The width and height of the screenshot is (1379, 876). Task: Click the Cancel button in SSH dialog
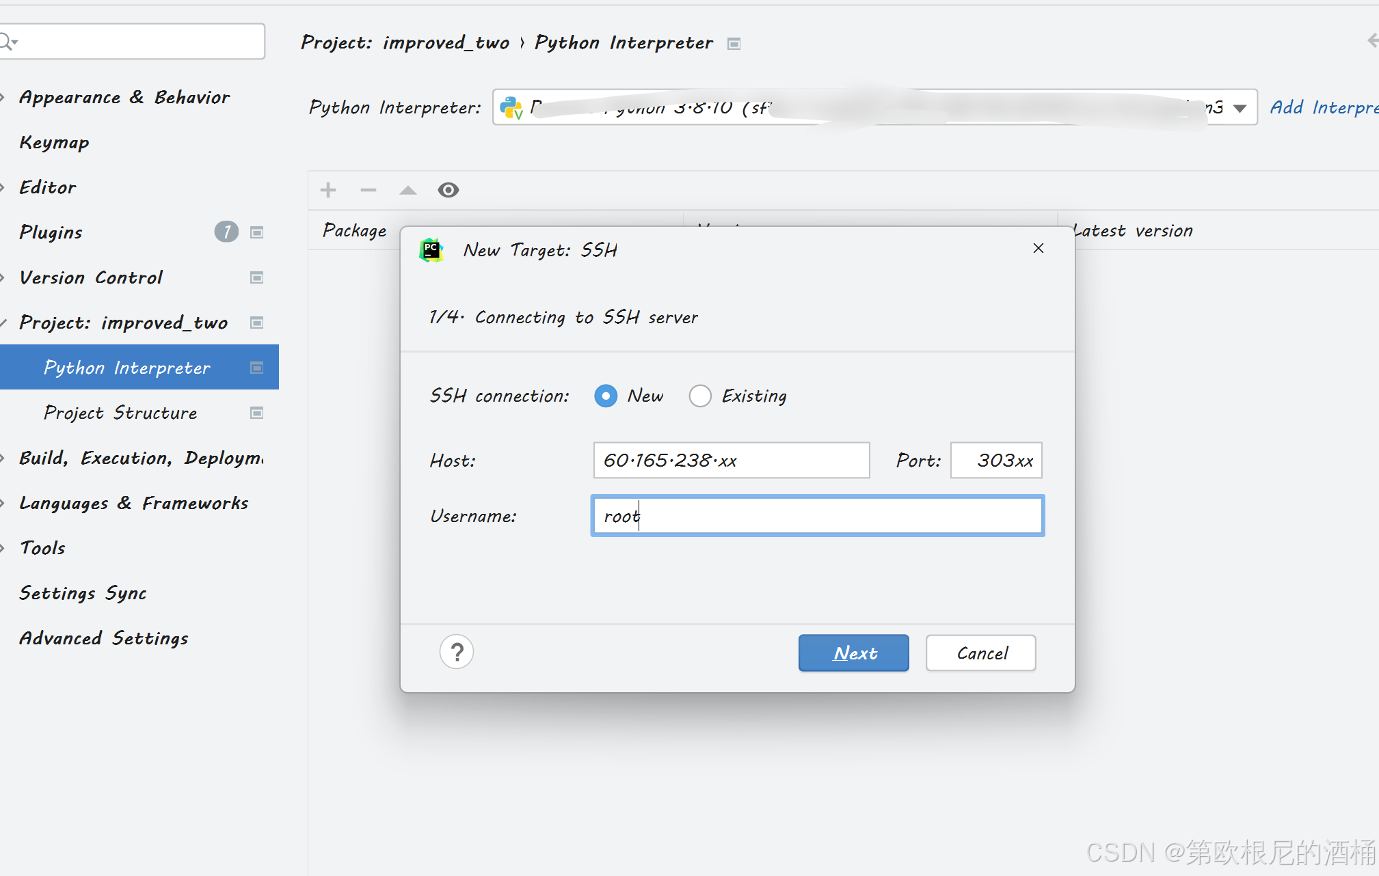click(x=981, y=653)
